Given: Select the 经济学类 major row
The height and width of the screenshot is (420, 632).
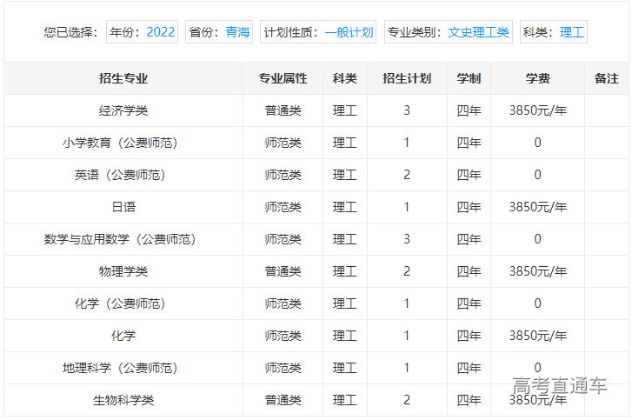Looking at the screenshot, I should click(x=123, y=110).
